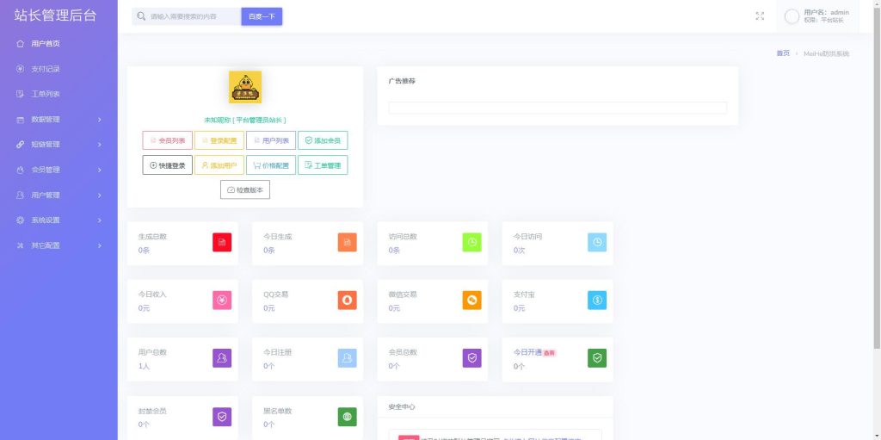Click the 添加用户 button
Screen dimensions: 881x440
(x=219, y=165)
